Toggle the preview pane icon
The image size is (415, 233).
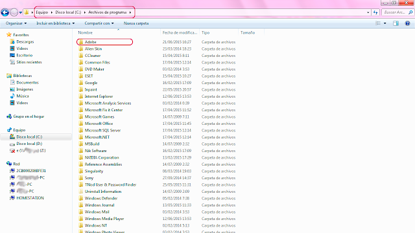(396, 23)
